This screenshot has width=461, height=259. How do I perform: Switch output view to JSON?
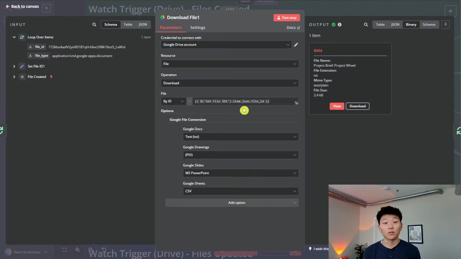pyautogui.click(x=395, y=25)
